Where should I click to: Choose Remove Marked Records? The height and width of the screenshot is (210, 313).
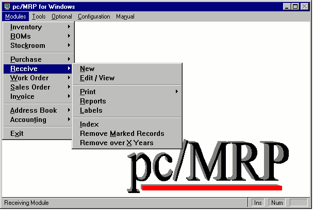click(x=127, y=133)
